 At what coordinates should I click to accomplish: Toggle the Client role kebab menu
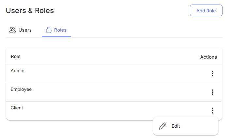pos(212,111)
